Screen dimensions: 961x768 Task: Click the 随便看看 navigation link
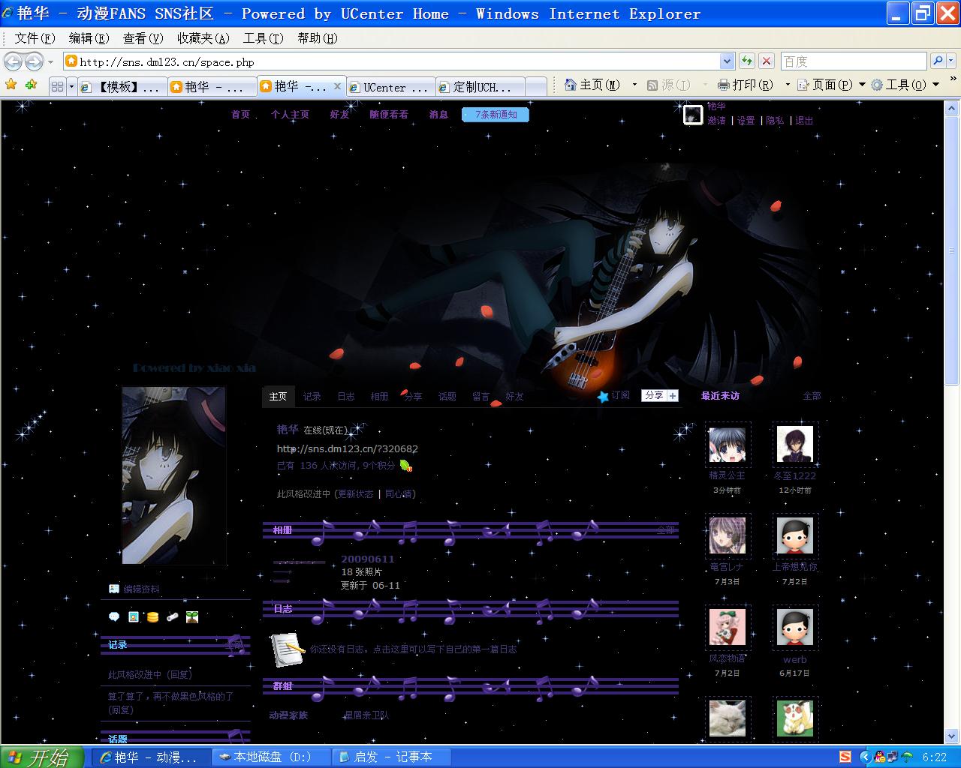[x=389, y=115]
